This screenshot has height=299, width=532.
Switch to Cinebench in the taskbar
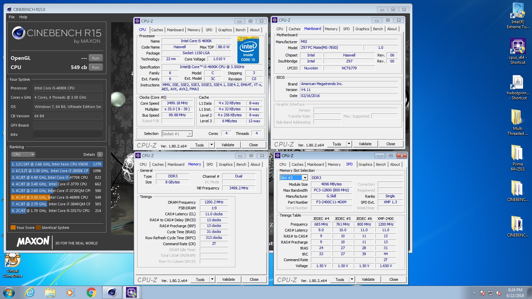[112, 293]
